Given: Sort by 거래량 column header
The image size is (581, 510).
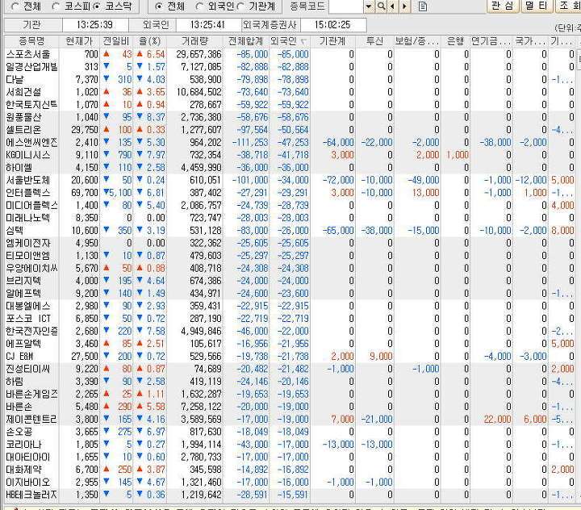Looking at the screenshot, I should pos(194,41).
